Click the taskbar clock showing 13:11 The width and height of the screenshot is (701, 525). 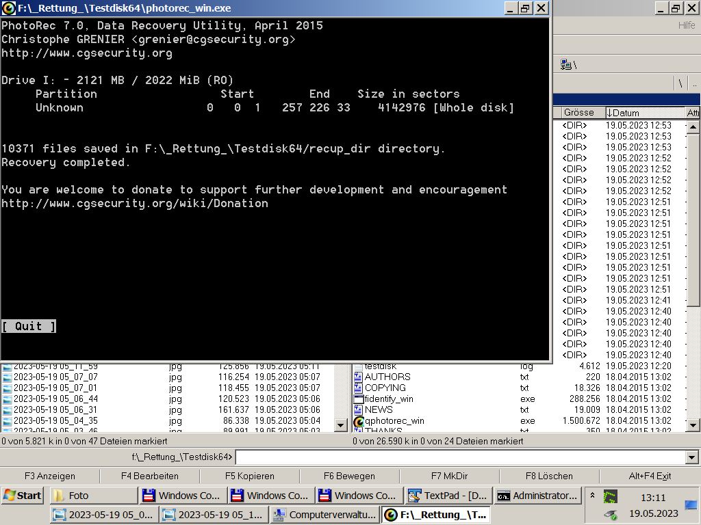click(x=653, y=498)
